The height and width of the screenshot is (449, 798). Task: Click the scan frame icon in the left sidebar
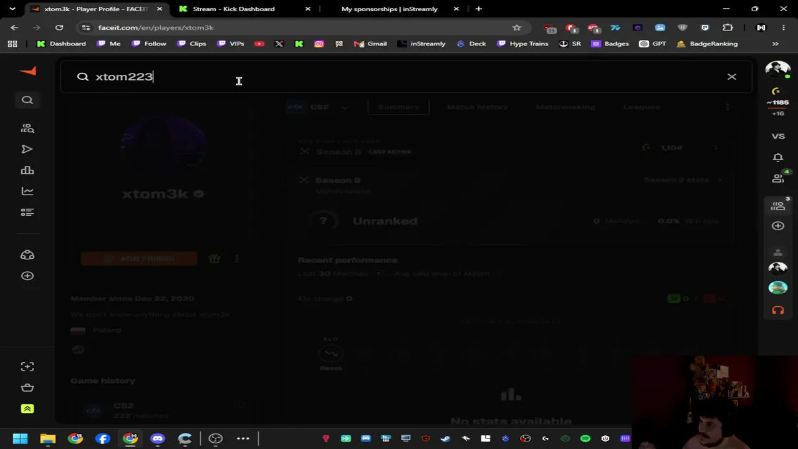[x=27, y=367]
